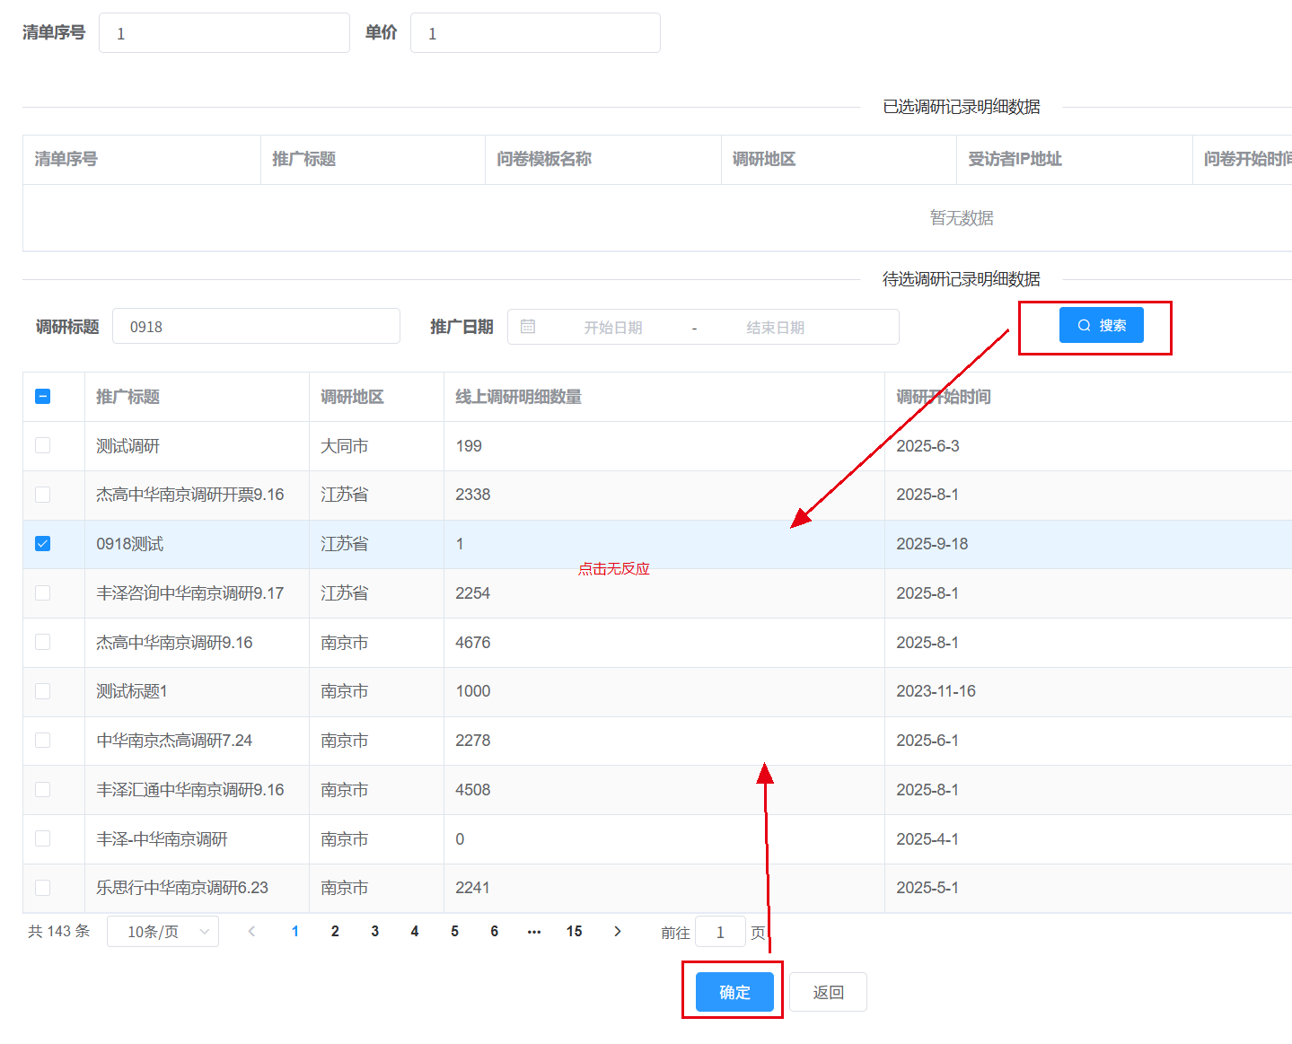Jump to page 15 of results
Screen dimensions: 1292x1044
[x=574, y=931]
